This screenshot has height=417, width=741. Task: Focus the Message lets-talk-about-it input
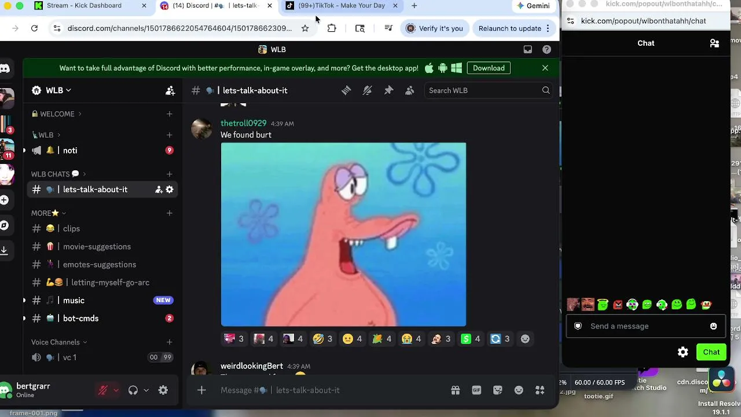tap(330, 390)
